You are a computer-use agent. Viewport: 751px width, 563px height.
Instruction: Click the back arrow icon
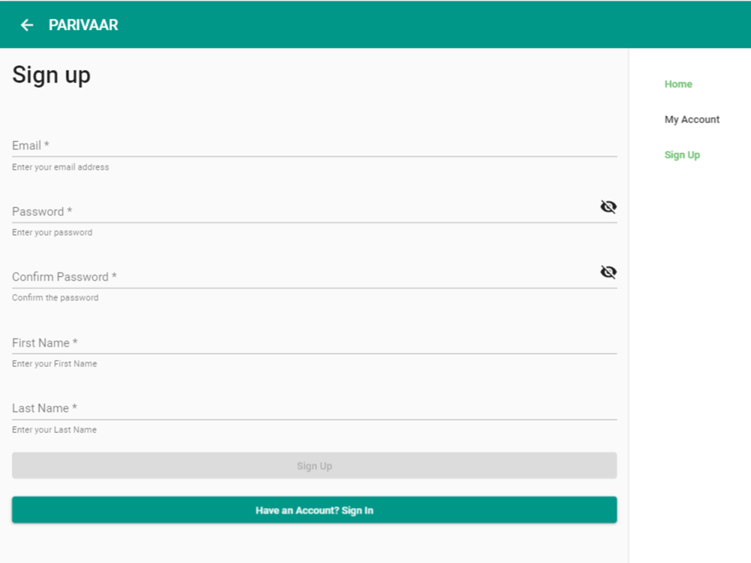click(x=27, y=25)
